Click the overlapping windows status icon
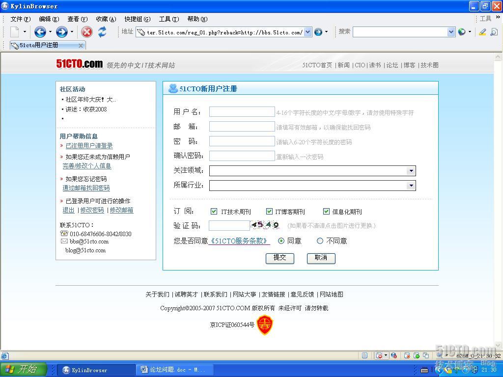This screenshot has height=377, width=503. 426,355
